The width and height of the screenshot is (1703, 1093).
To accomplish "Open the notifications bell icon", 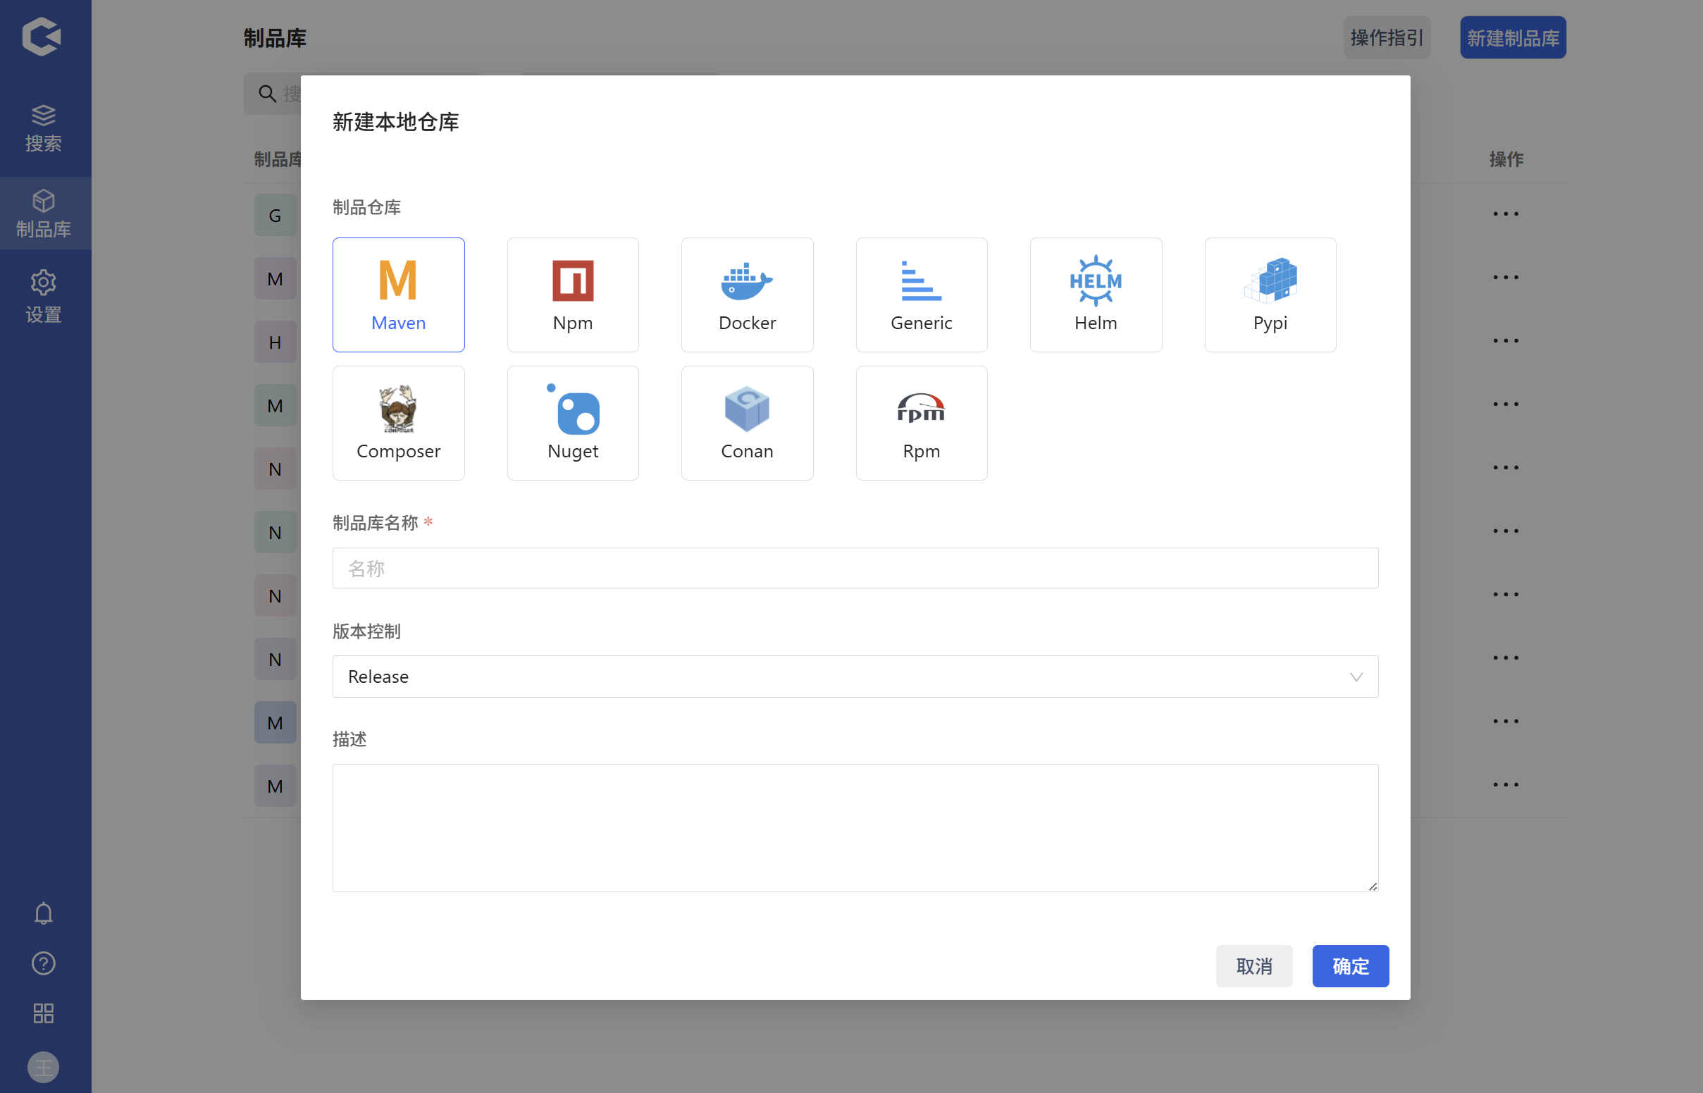I will 43,913.
